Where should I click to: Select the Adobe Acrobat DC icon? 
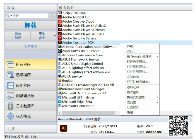click(60, 17)
